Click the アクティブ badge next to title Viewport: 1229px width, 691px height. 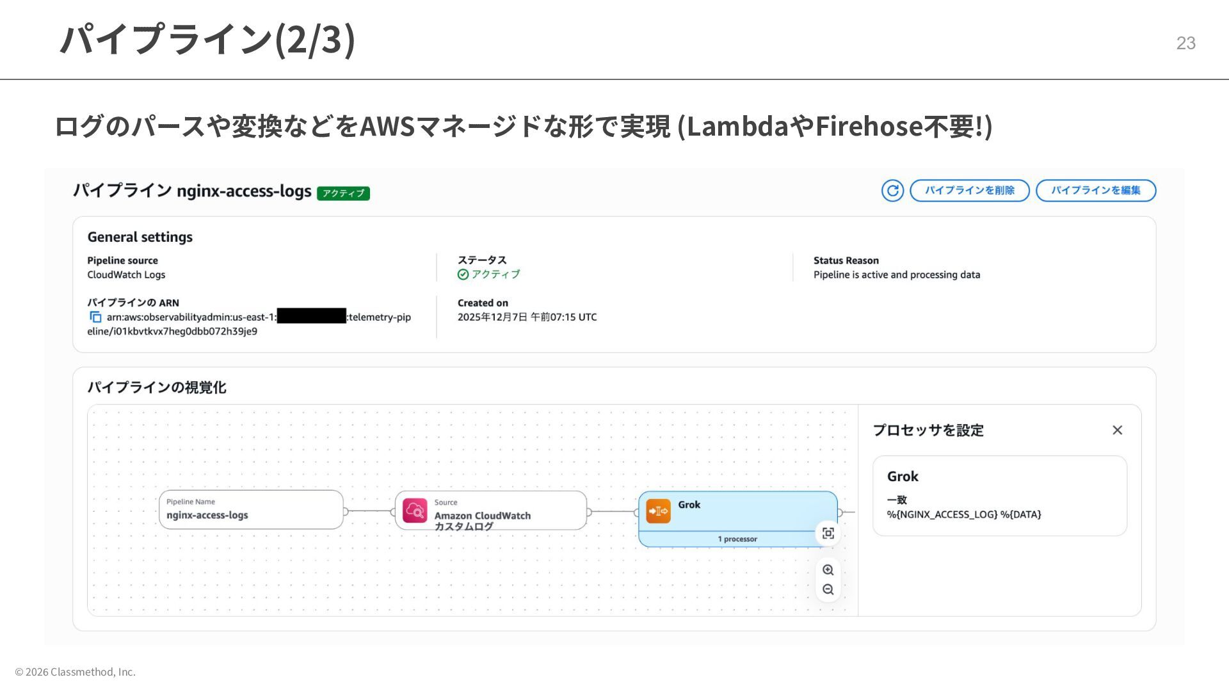(x=343, y=193)
